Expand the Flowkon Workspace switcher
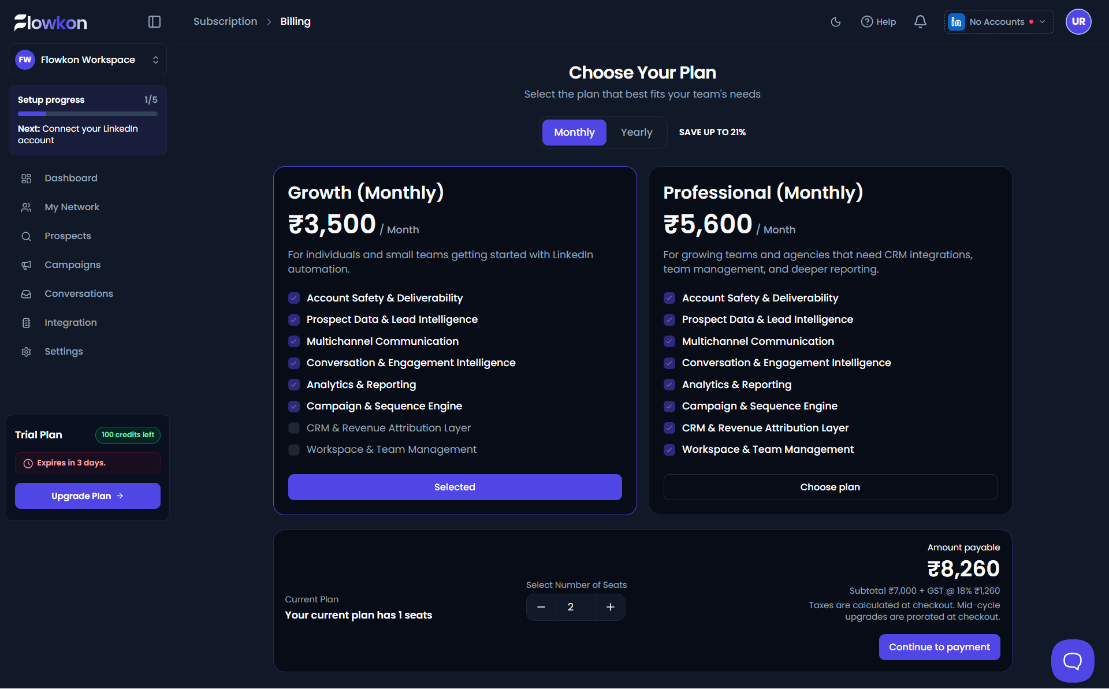Image resolution: width=1109 pixels, height=689 pixels. coord(88,60)
